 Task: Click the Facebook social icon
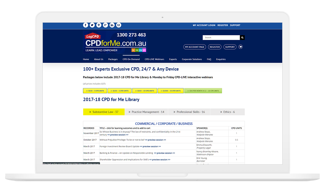(x=86, y=25)
